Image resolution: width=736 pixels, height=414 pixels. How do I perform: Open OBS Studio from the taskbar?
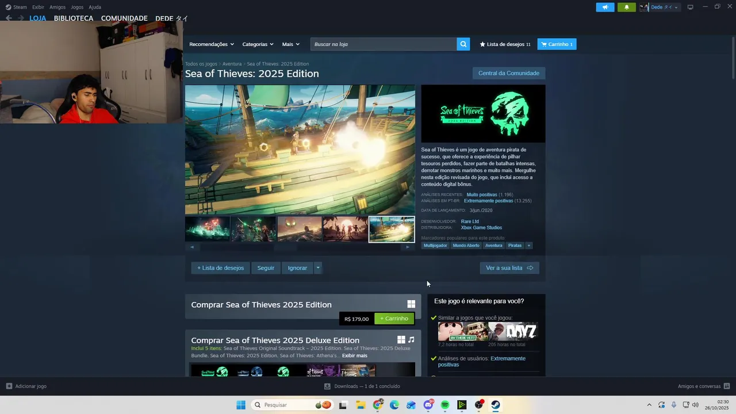pyautogui.click(x=479, y=405)
